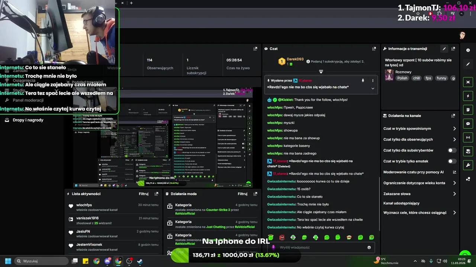Insert the red angry emote
476x267 pixels.
[x=282, y=237]
